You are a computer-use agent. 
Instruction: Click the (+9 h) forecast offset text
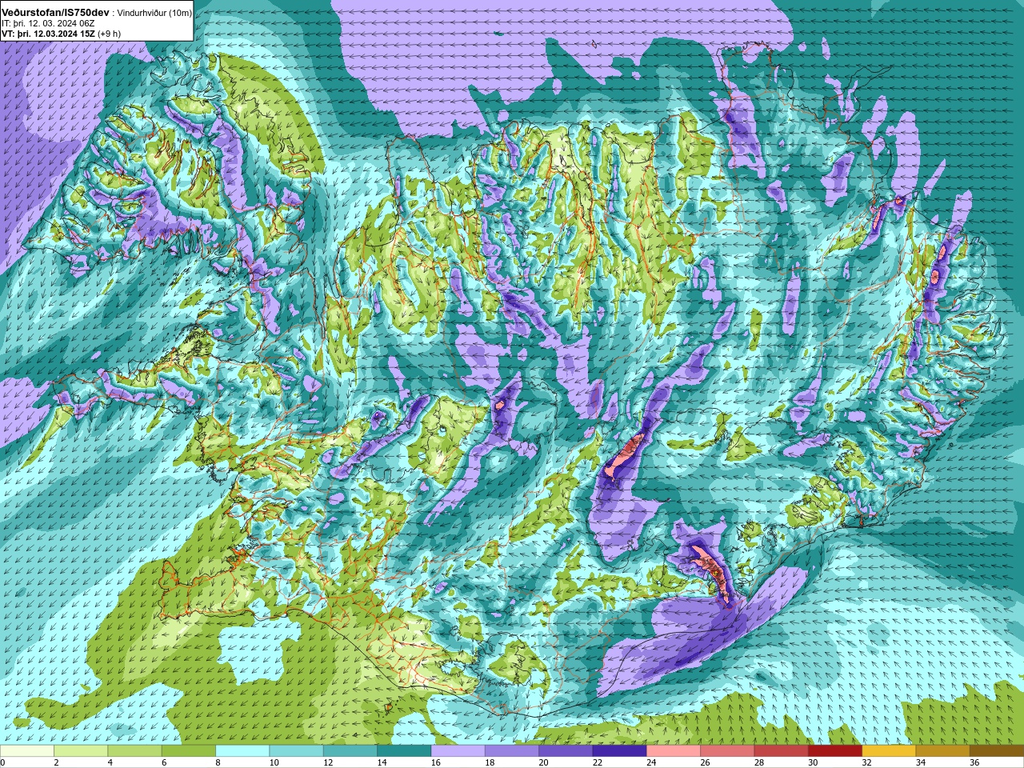coord(109,34)
